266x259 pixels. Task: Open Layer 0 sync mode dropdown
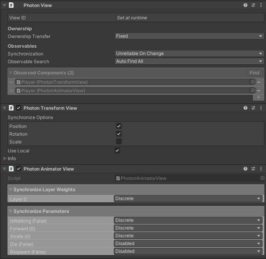[188, 199]
